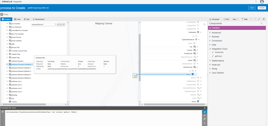
Task: Clear the addressElement search box
Action: coord(64,24)
